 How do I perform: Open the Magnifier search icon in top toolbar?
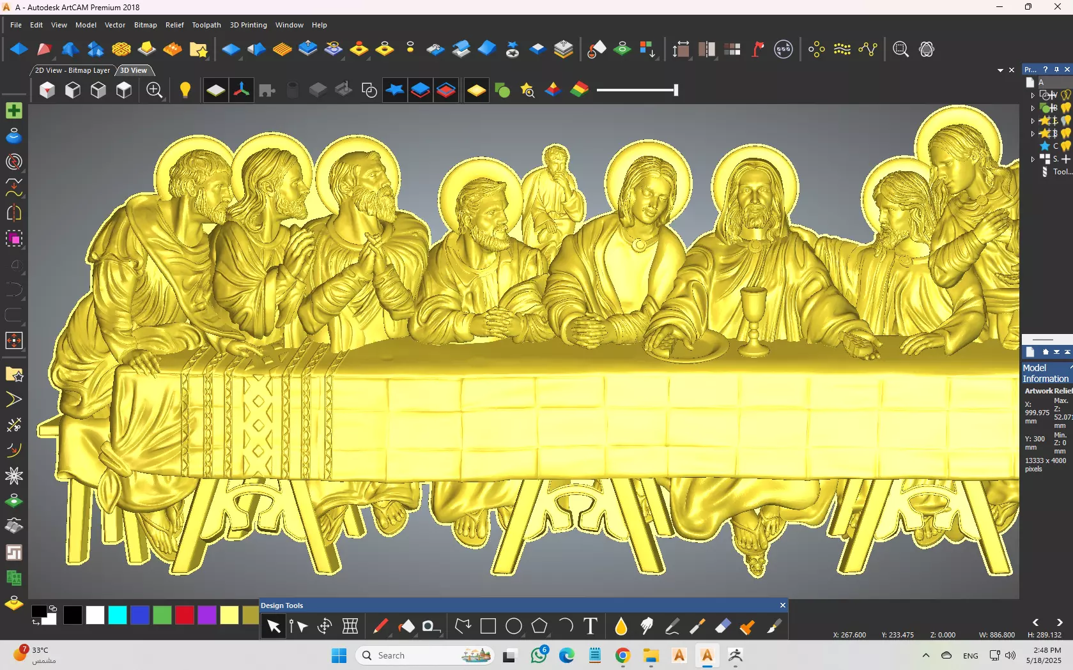(x=900, y=49)
